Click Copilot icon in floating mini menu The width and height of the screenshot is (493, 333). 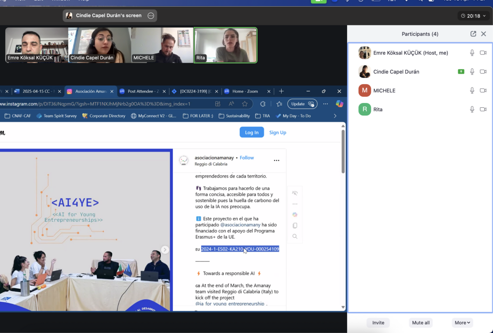point(295,215)
